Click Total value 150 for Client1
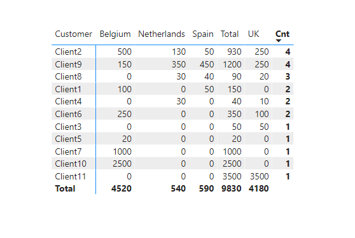The width and height of the screenshot is (355, 238). click(x=234, y=89)
